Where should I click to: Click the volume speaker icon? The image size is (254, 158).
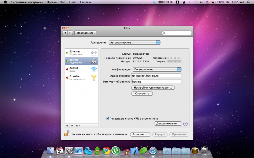point(201,2)
